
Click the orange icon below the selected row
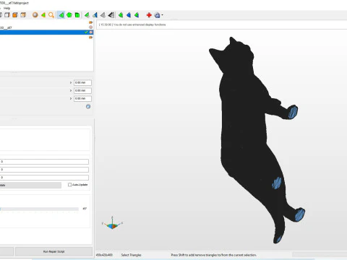click(90, 38)
